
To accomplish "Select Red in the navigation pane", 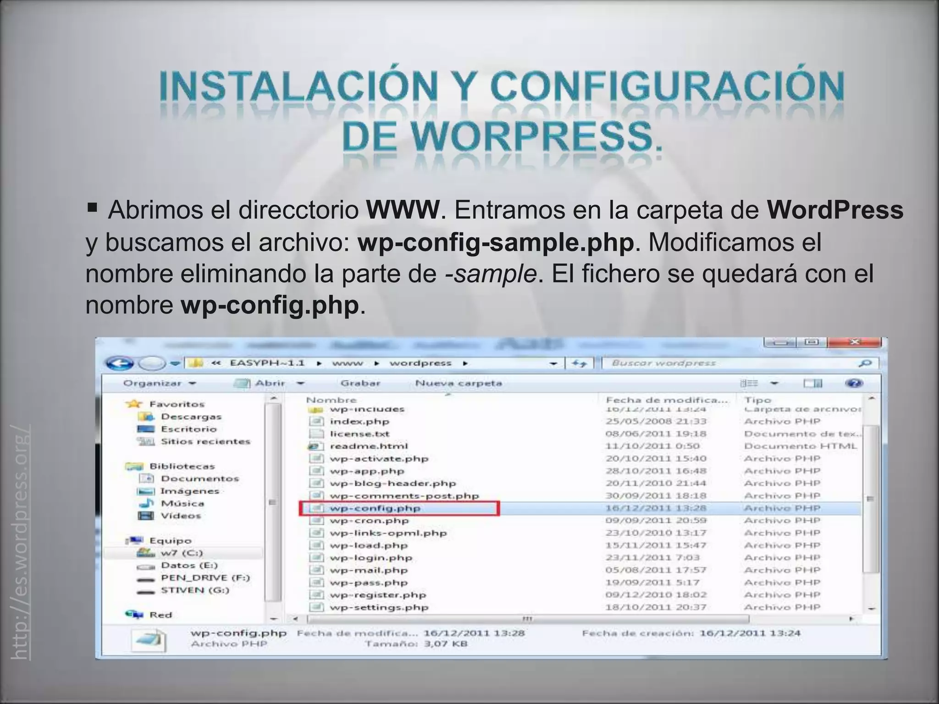I will pos(160,615).
